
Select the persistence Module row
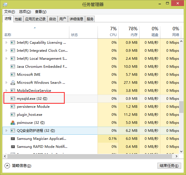point(91,107)
